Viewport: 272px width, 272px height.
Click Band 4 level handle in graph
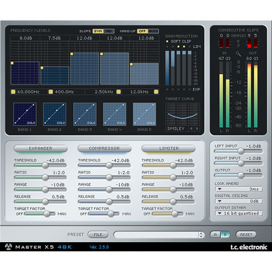point(102,54)
